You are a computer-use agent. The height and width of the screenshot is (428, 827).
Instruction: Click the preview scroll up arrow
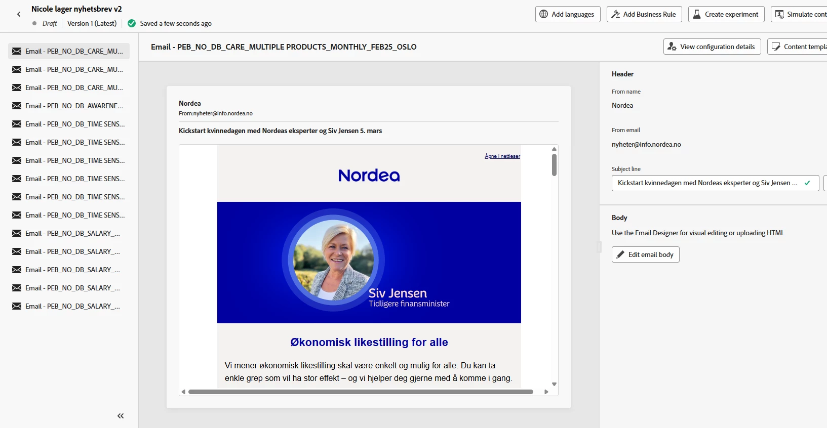click(554, 149)
